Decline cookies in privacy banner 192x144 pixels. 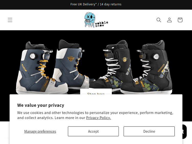coord(149,131)
